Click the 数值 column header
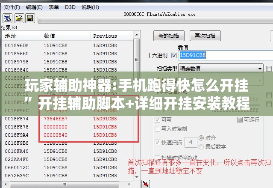This screenshot has width=273, height=188. click(x=66, y=36)
